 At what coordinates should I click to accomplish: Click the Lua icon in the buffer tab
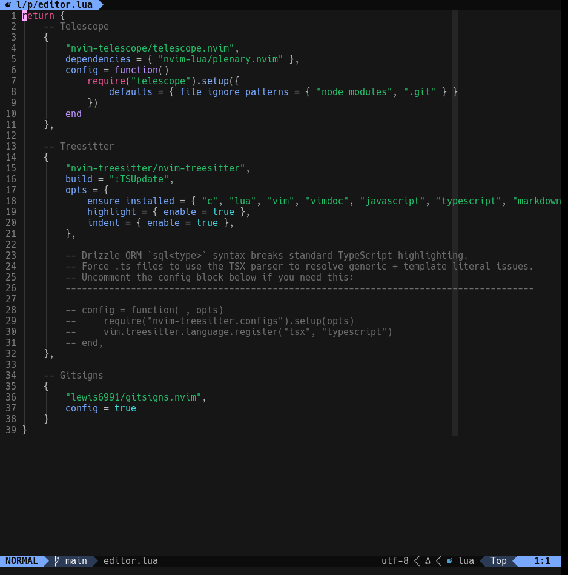coord(8,5)
